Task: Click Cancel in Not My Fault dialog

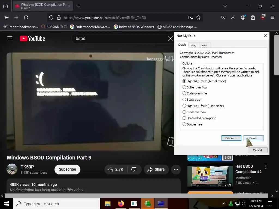Action: tap(257, 150)
